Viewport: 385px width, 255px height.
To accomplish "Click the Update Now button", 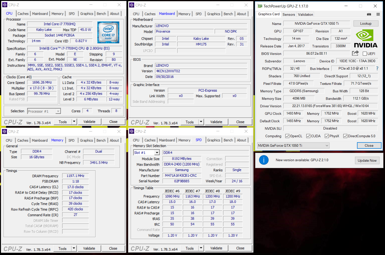I will click(x=367, y=160).
